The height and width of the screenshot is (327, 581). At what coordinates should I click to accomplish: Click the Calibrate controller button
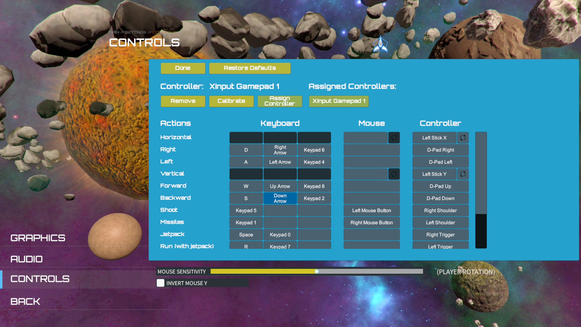tap(231, 101)
